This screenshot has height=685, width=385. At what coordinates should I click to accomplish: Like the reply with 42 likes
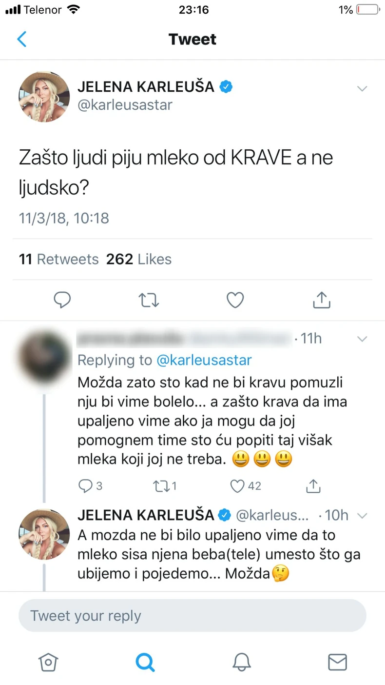(237, 485)
